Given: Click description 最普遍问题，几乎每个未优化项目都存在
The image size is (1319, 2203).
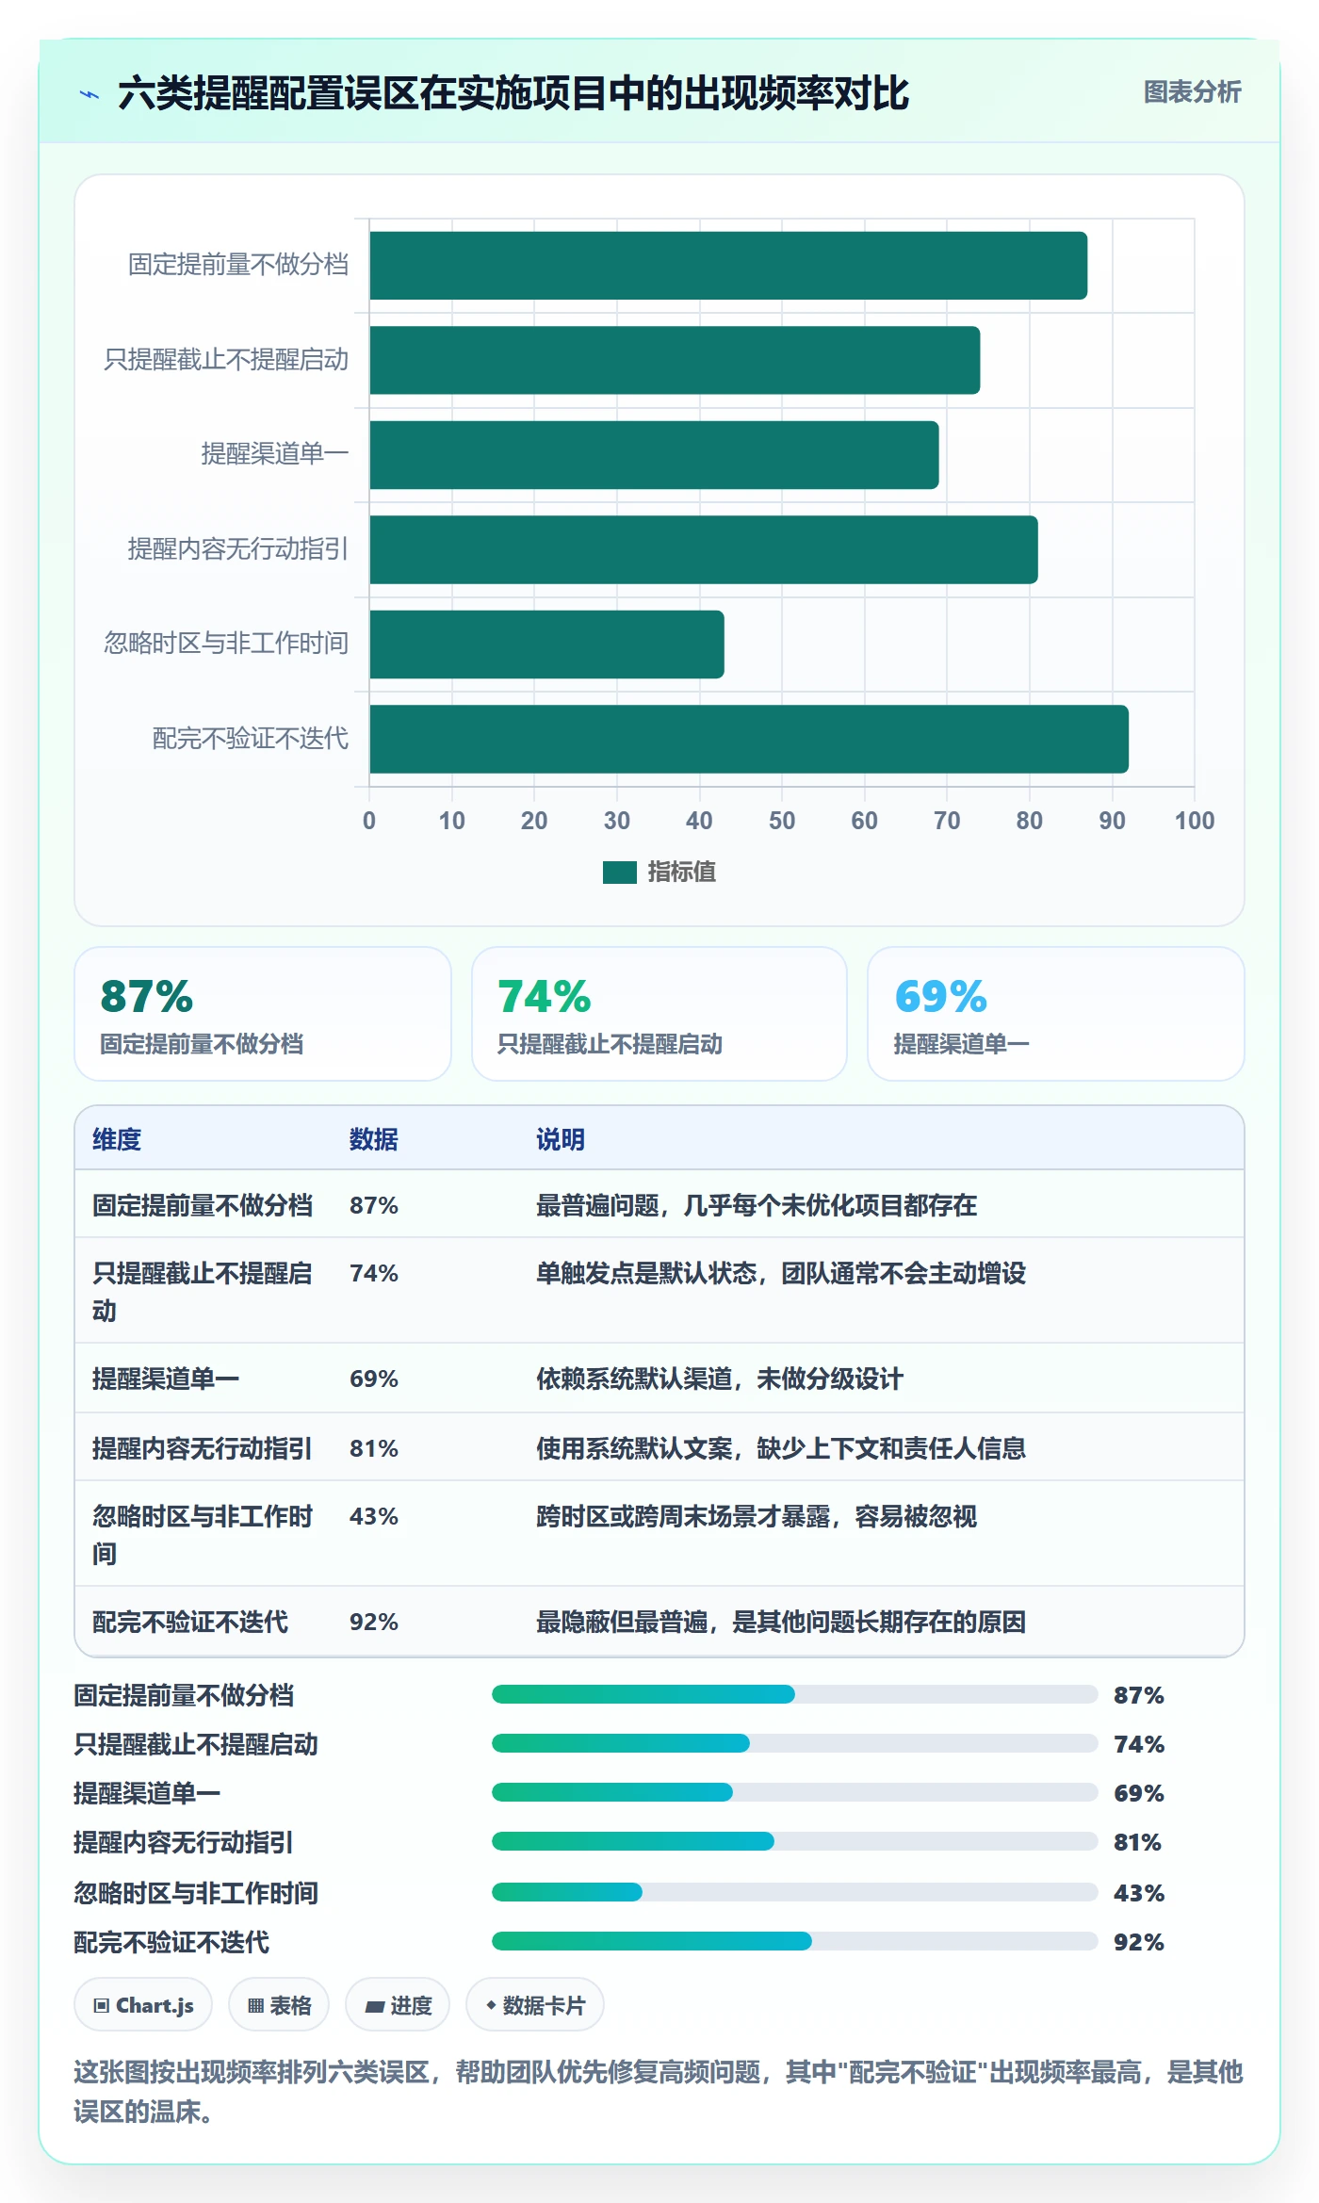Looking at the screenshot, I should [757, 1205].
